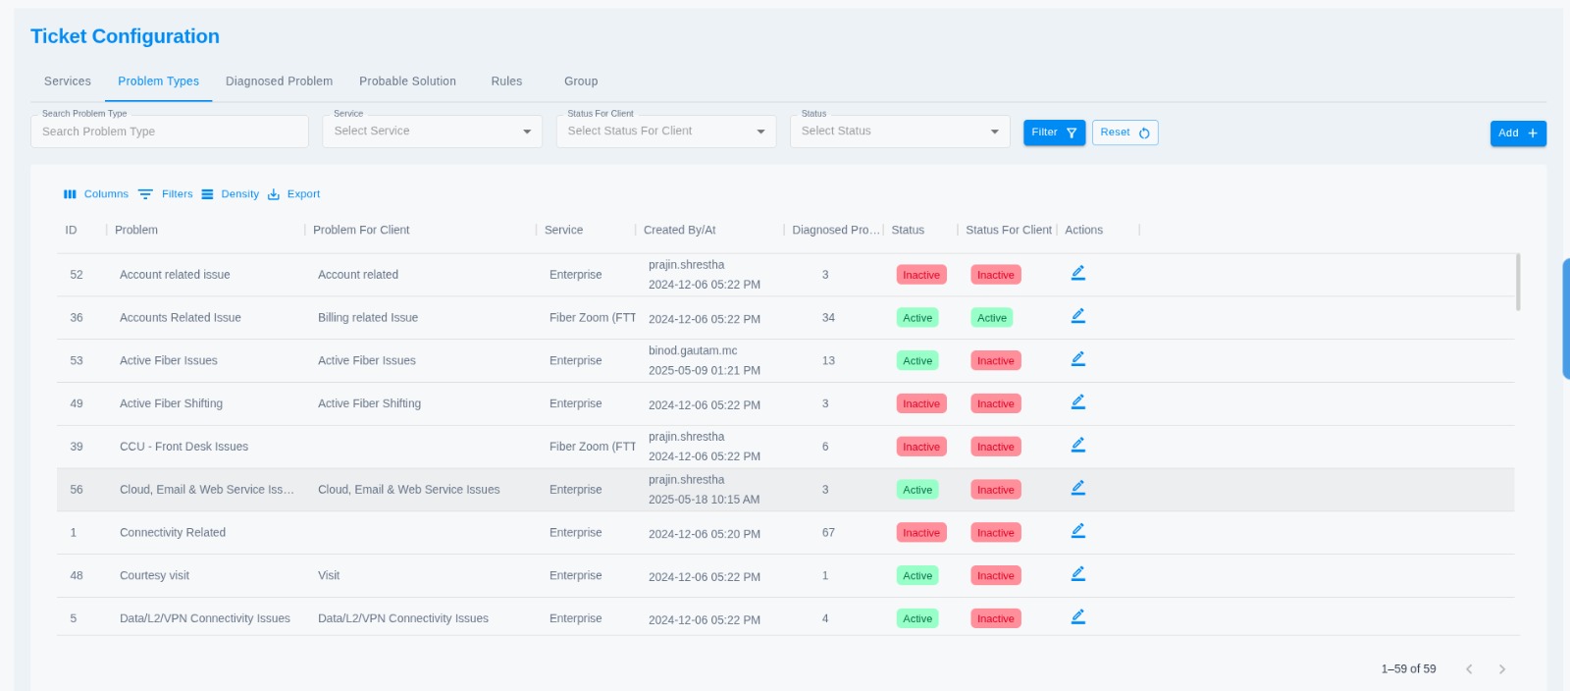Sort by the Problem column header
The width and height of the screenshot is (1570, 691).
136,230
